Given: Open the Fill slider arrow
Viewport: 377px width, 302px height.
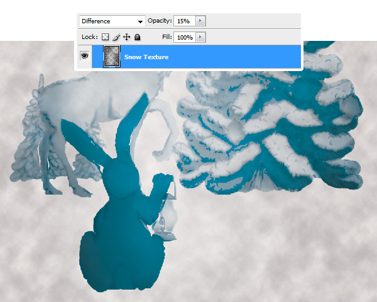Looking at the screenshot, I should [200, 37].
